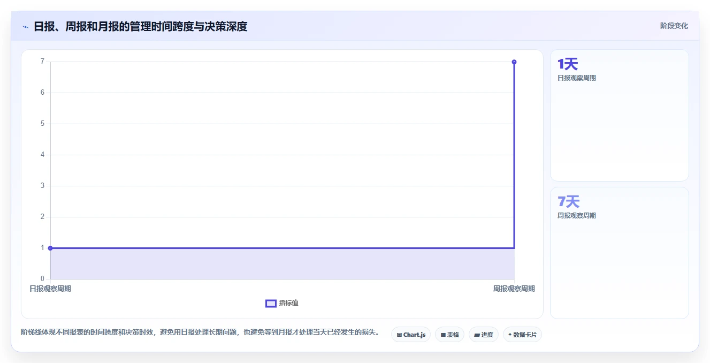Click the 7天 card value
Screen dimensions: 710x363
(568, 202)
